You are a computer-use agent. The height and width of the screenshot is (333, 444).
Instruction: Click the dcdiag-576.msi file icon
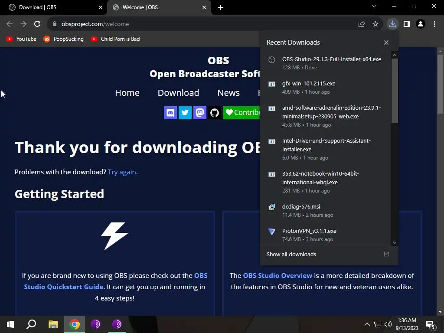[272, 207]
